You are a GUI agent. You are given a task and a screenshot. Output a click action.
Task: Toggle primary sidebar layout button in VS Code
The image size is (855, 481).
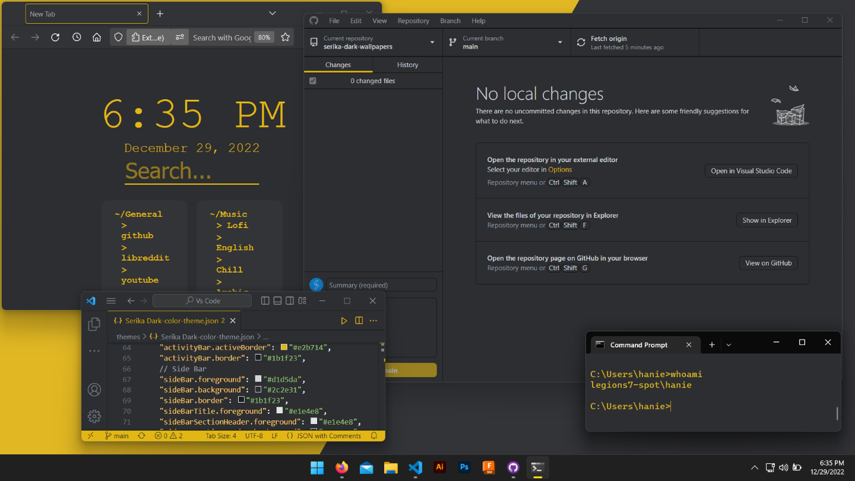click(265, 301)
